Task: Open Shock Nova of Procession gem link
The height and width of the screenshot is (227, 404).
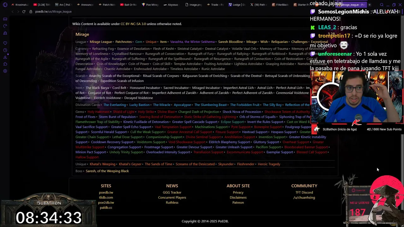Action: [242, 112]
